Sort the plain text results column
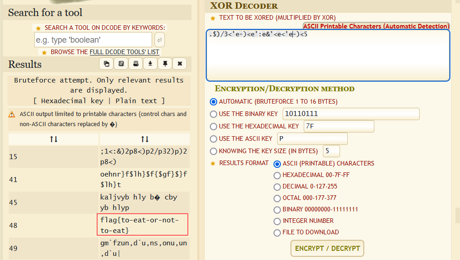The image size is (460, 260). pyautogui.click(x=145, y=139)
